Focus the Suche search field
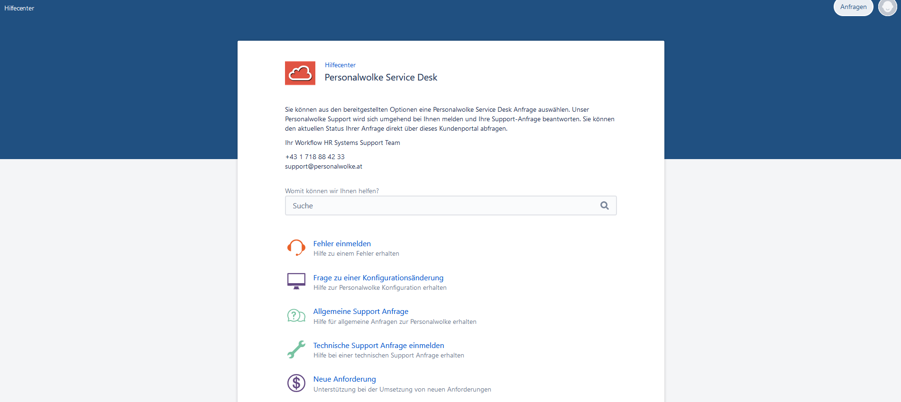The width and height of the screenshot is (901, 402). 441,205
